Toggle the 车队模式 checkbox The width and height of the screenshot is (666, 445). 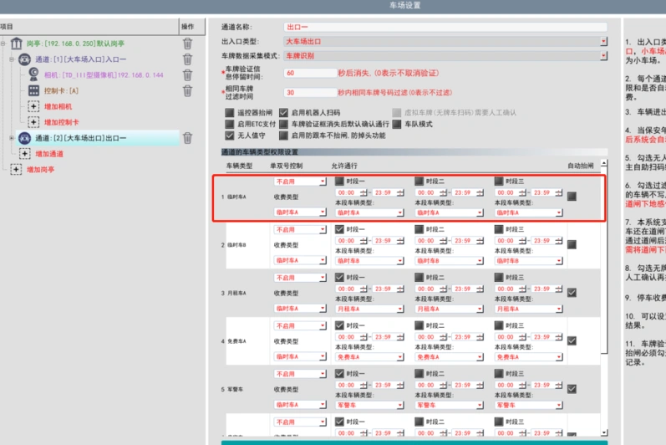pos(397,124)
